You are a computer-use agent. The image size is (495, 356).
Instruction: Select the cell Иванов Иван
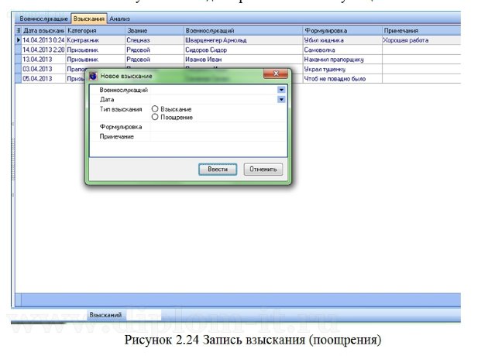(x=243, y=60)
